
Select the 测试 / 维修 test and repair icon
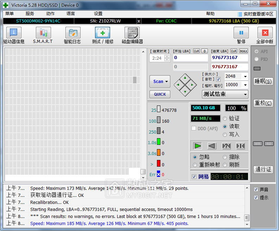tap(102, 33)
